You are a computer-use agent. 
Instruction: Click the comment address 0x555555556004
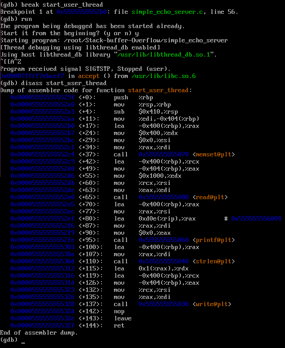256,218
